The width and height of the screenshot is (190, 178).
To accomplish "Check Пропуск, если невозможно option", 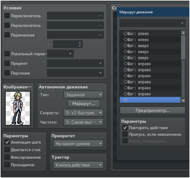I will pyautogui.click(x=125, y=134).
